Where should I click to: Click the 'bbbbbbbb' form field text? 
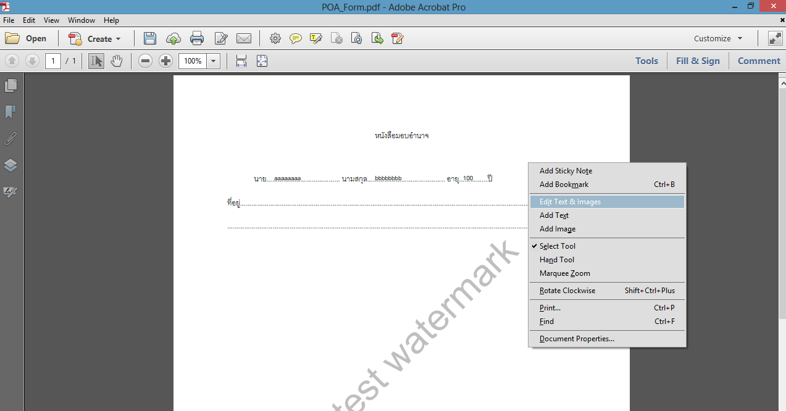pos(388,178)
